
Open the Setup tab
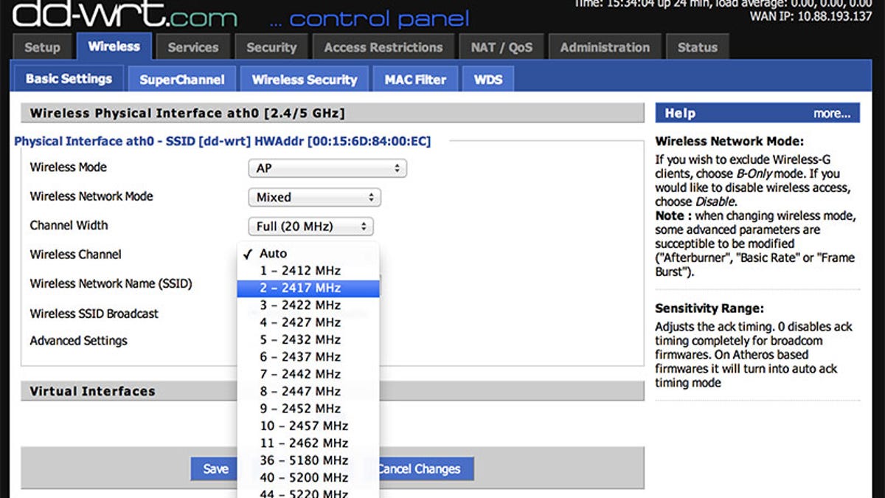(x=42, y=47)
